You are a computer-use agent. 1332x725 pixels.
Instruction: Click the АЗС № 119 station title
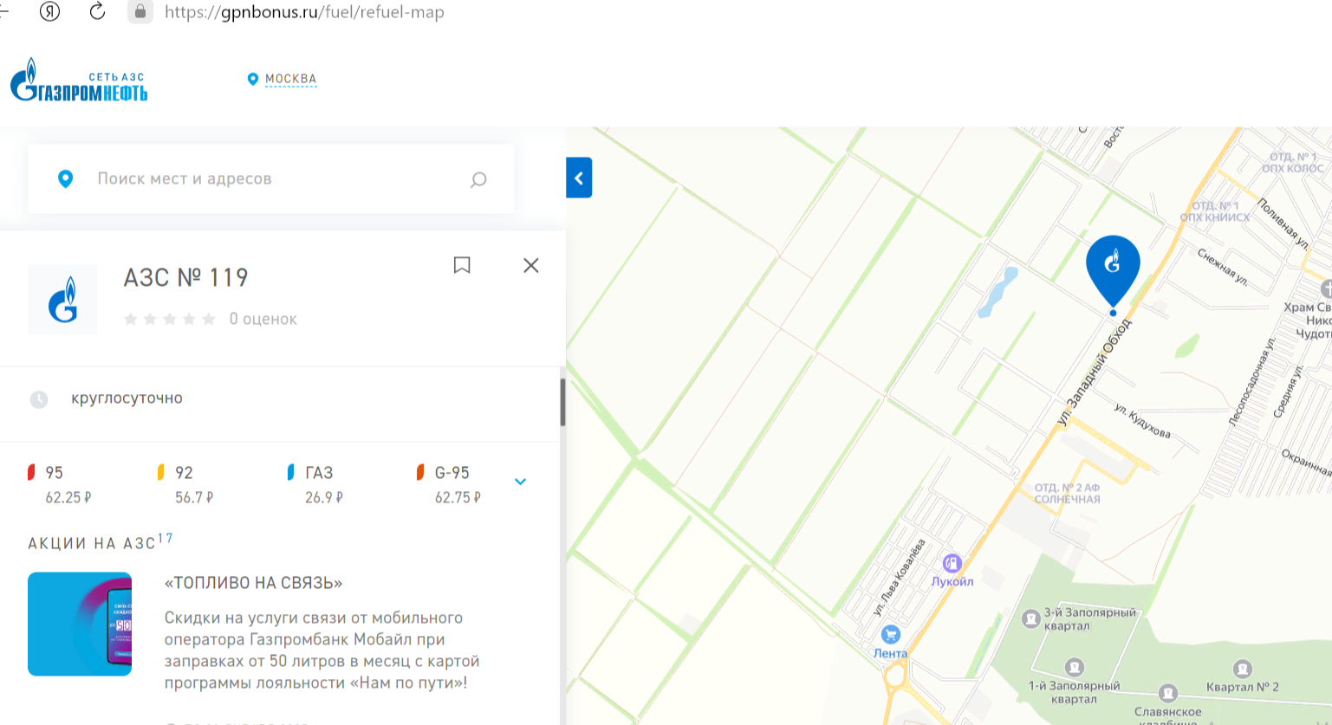tap(186, 277)
